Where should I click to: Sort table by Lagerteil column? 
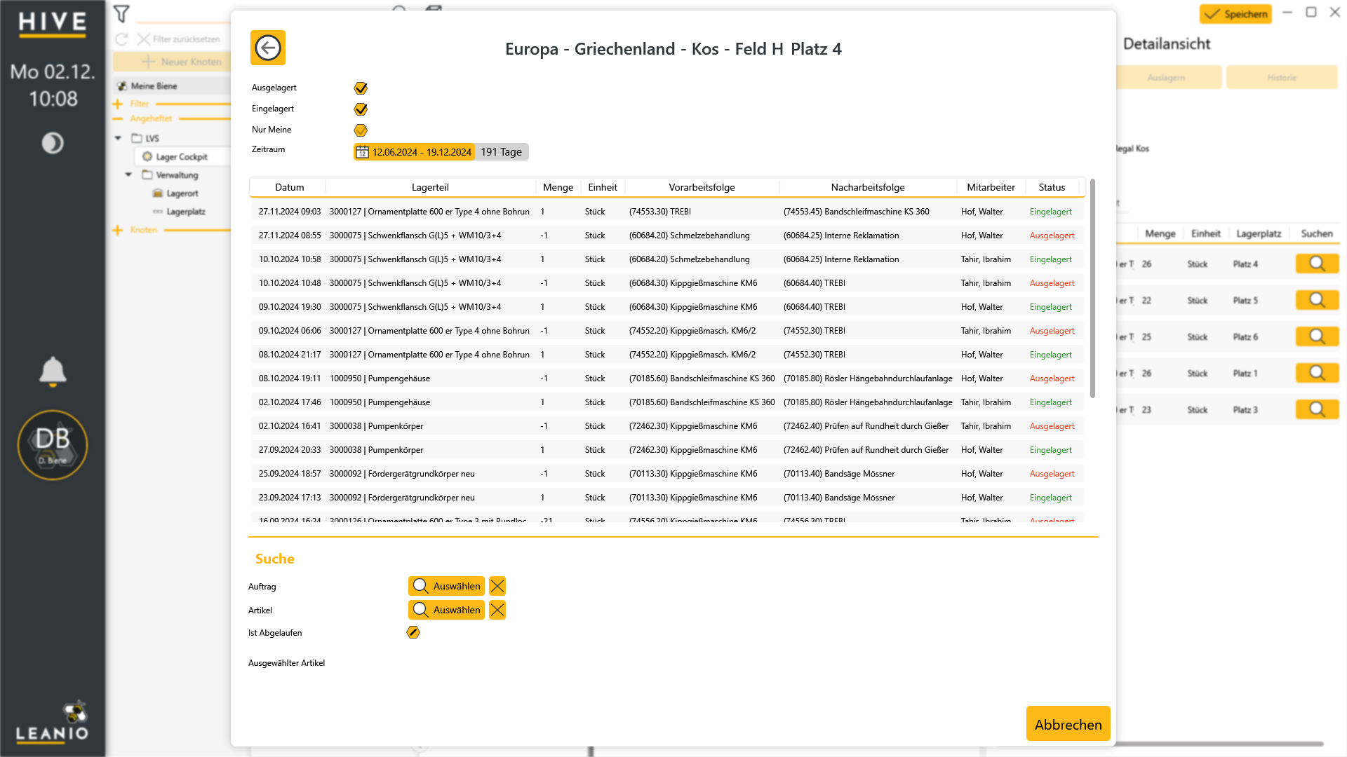coord(430,187)
